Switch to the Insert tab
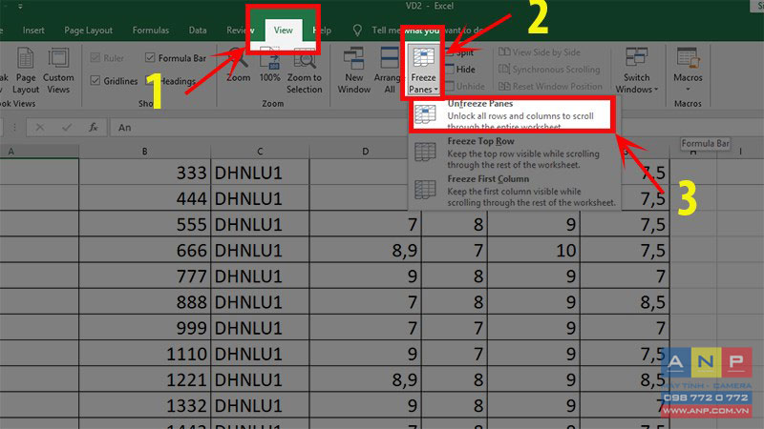 (x=33, y=31)
